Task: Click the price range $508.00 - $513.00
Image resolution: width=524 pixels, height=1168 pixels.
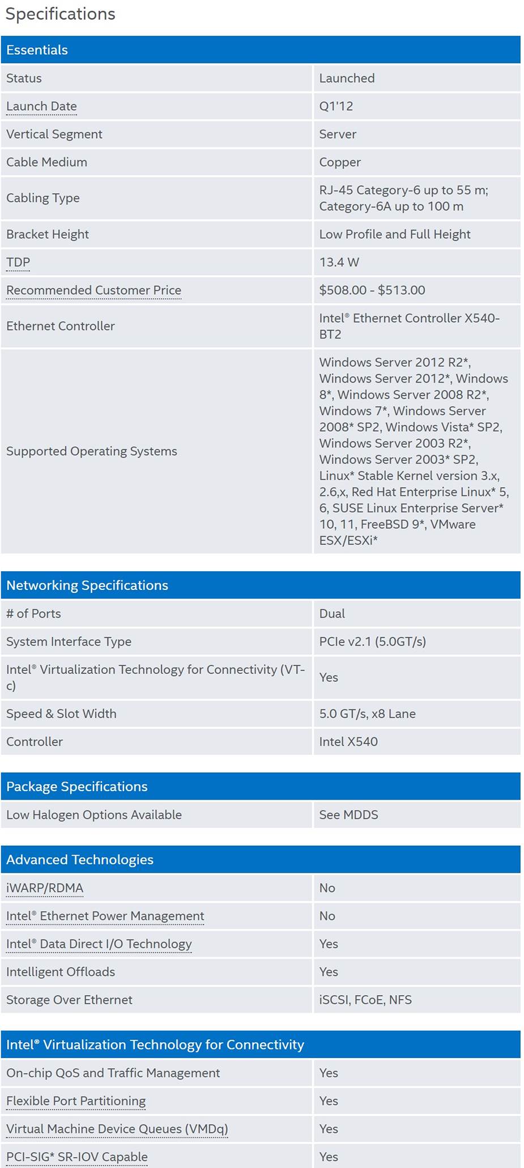Action: 372,290
